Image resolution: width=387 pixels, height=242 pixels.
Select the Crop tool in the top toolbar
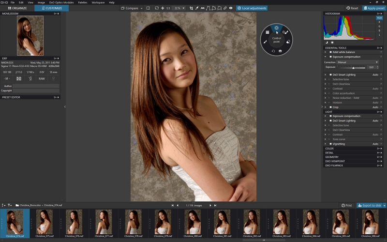[x=191, y=8]
